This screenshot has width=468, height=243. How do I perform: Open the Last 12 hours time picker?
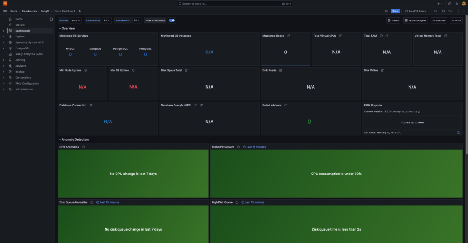pyautogui.click(x=418, y=11)
